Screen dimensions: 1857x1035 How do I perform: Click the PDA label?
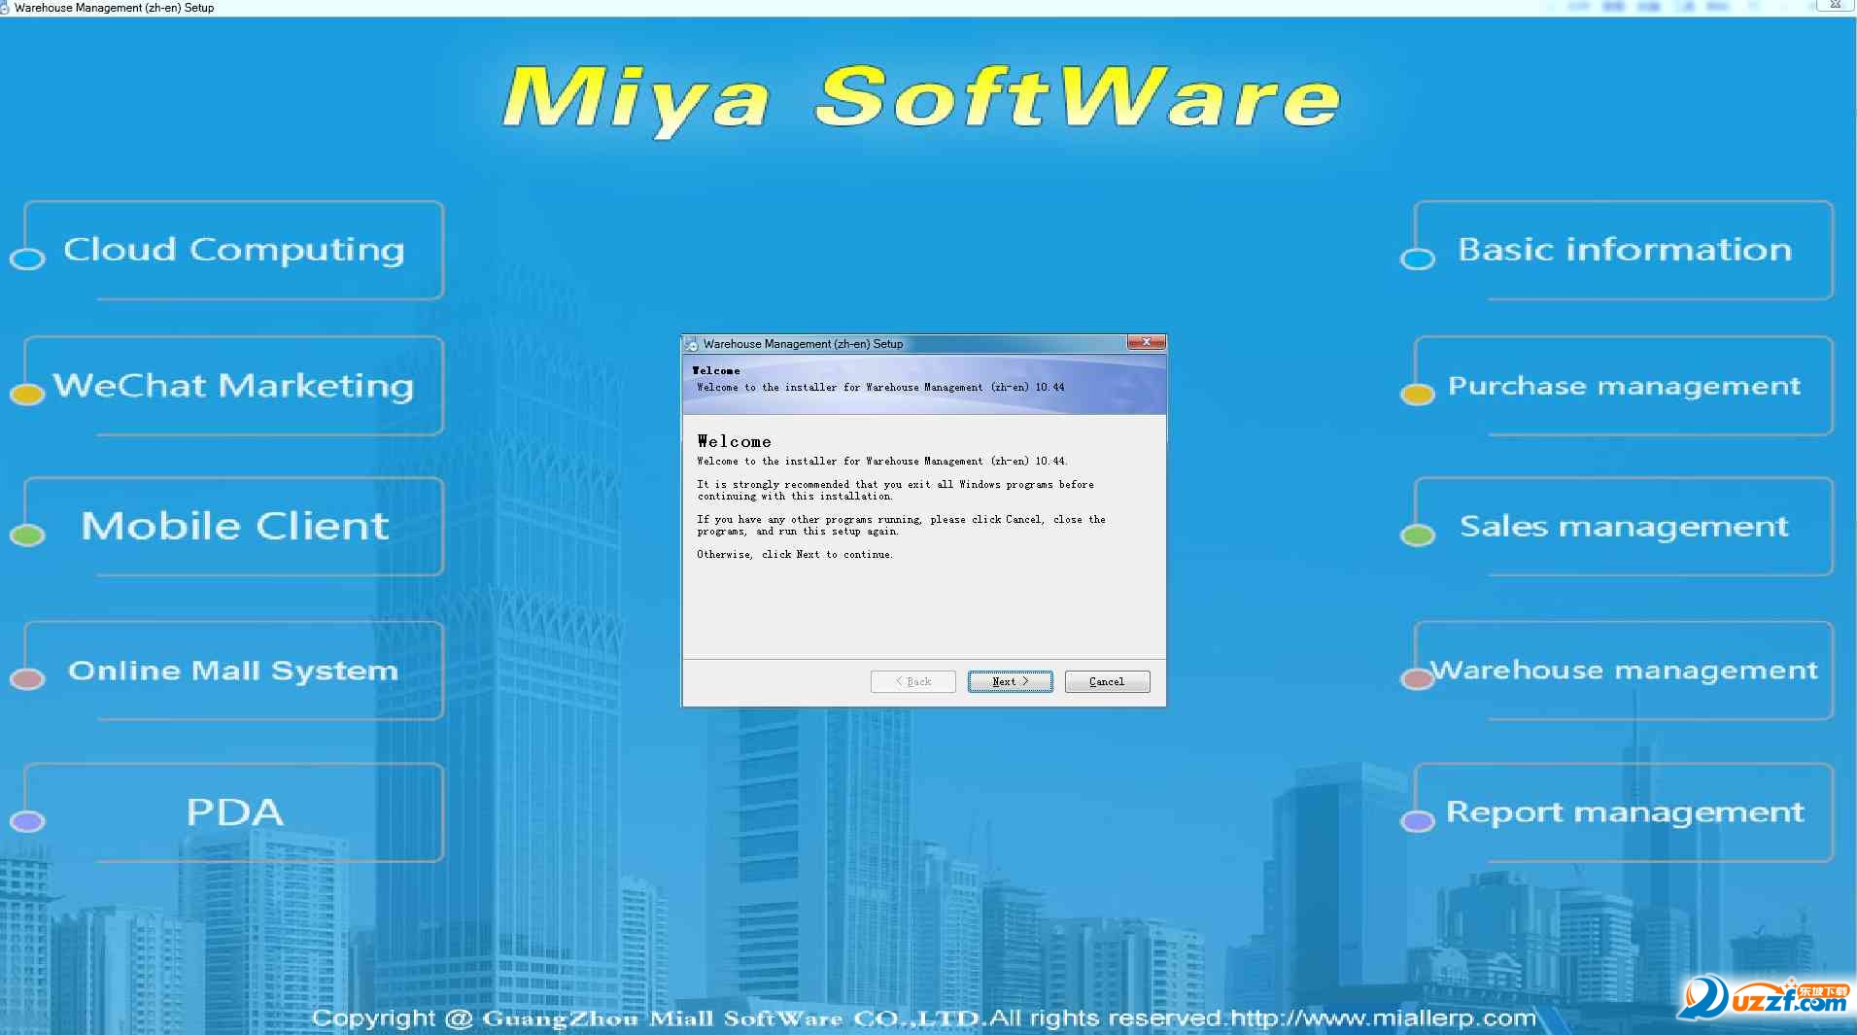coord(234,811)
